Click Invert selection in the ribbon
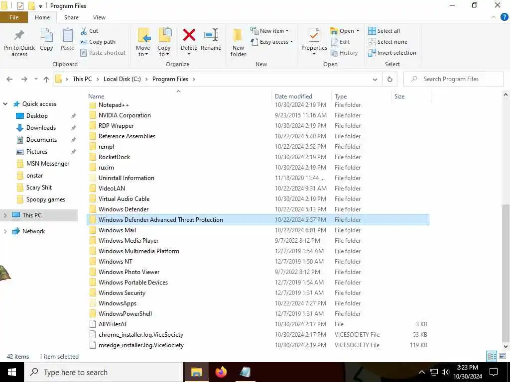Viewport: 510px width, 382px height. tap(392, 53)
